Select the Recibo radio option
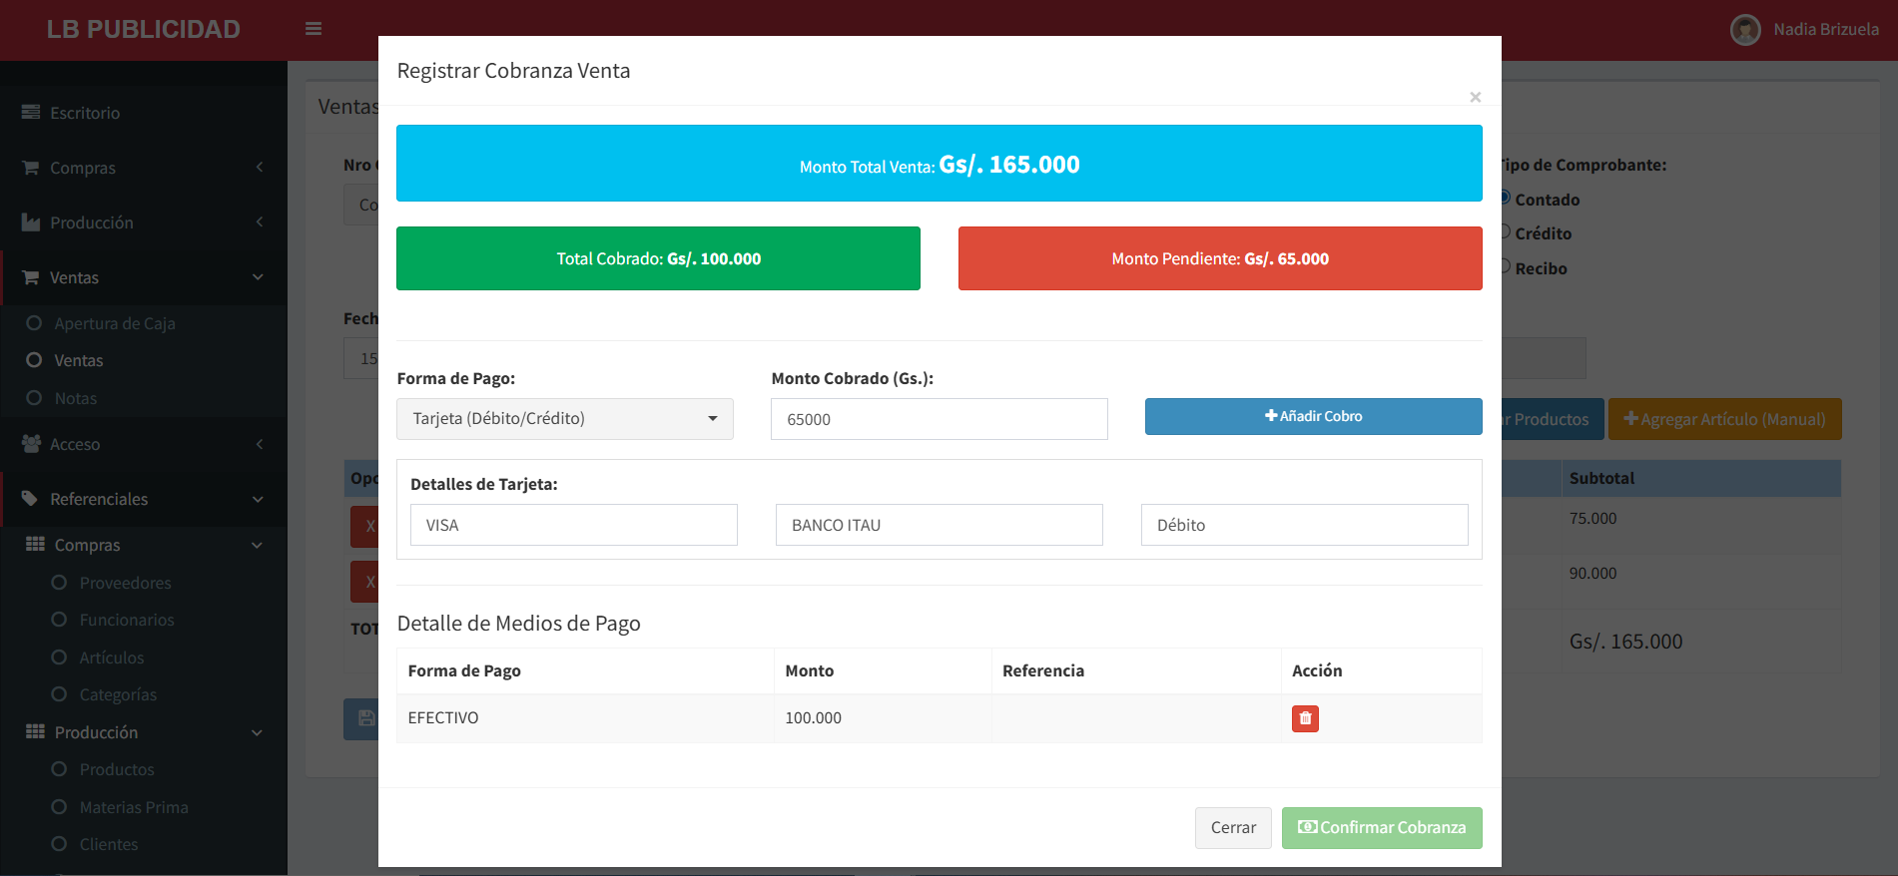Screen dimensions: 1898x876 [1505, 266]
